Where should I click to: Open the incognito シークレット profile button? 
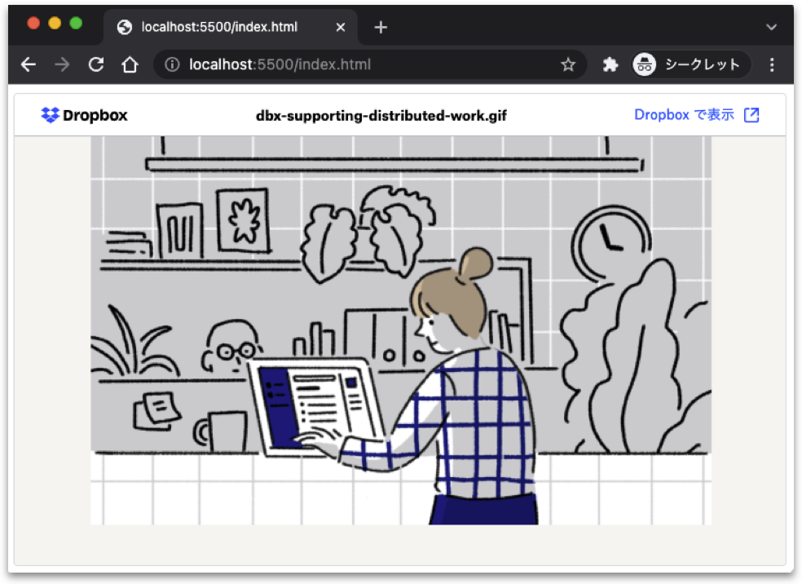tap(690, 64)
